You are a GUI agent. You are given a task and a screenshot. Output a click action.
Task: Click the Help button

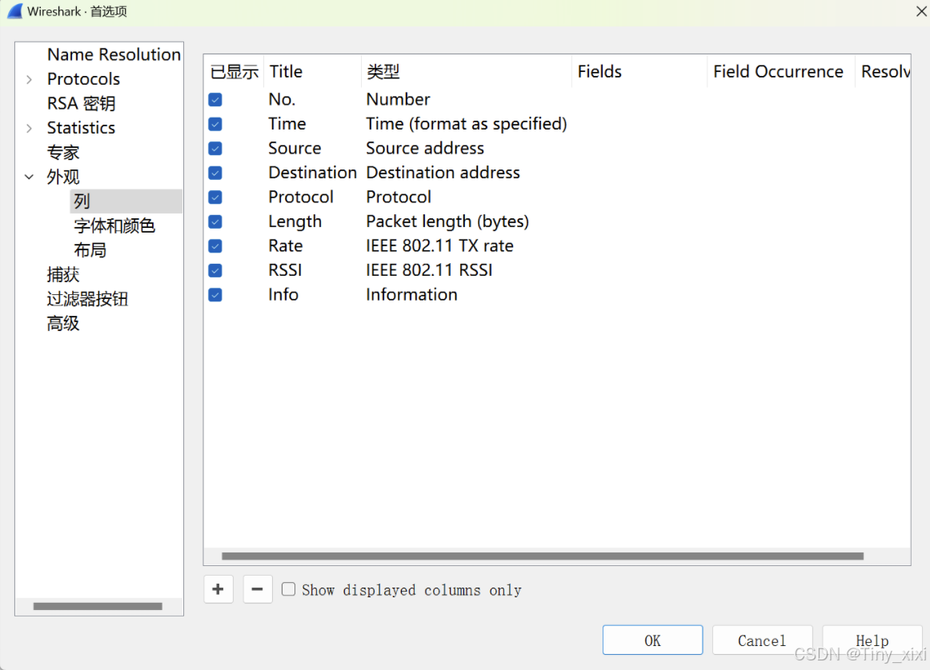(x=872, y=640)
